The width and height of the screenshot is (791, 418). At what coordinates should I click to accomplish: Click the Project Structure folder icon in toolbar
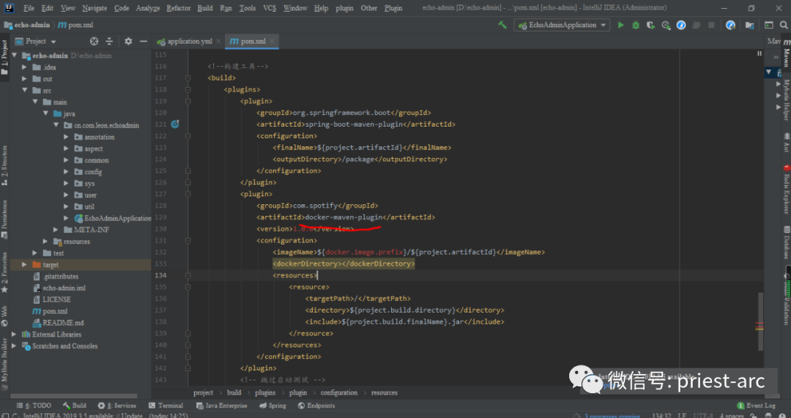coord(750,25)
